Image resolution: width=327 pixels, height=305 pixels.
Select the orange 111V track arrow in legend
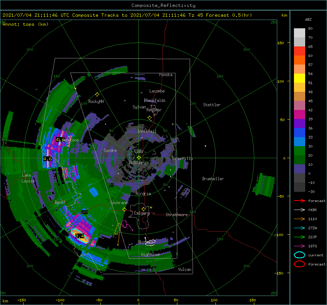click(x=299, y=219)
